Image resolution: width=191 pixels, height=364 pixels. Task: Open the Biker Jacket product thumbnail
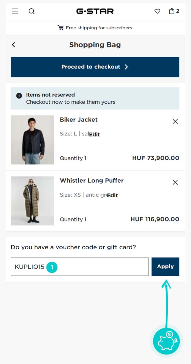click(32, 140)
